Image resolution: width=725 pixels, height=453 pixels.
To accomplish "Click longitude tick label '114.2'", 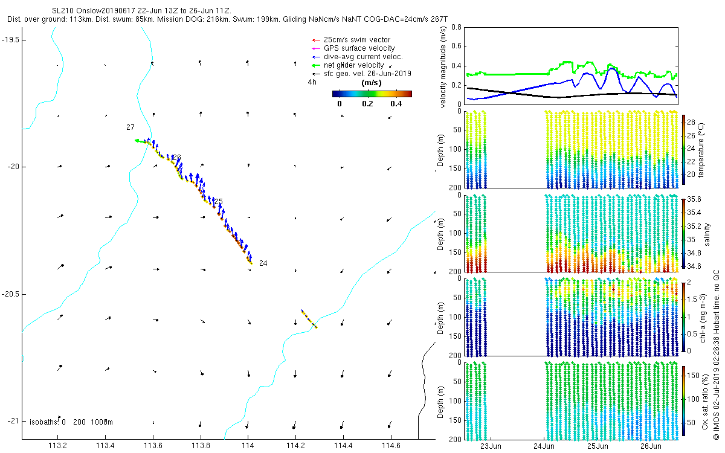I will (295, 446).
